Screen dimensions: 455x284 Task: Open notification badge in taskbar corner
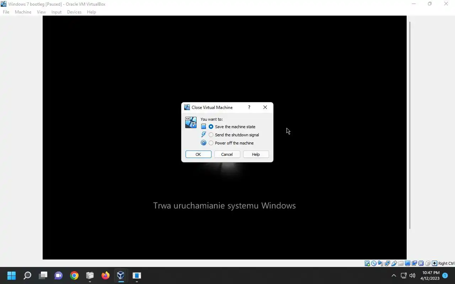pos(445,275)
